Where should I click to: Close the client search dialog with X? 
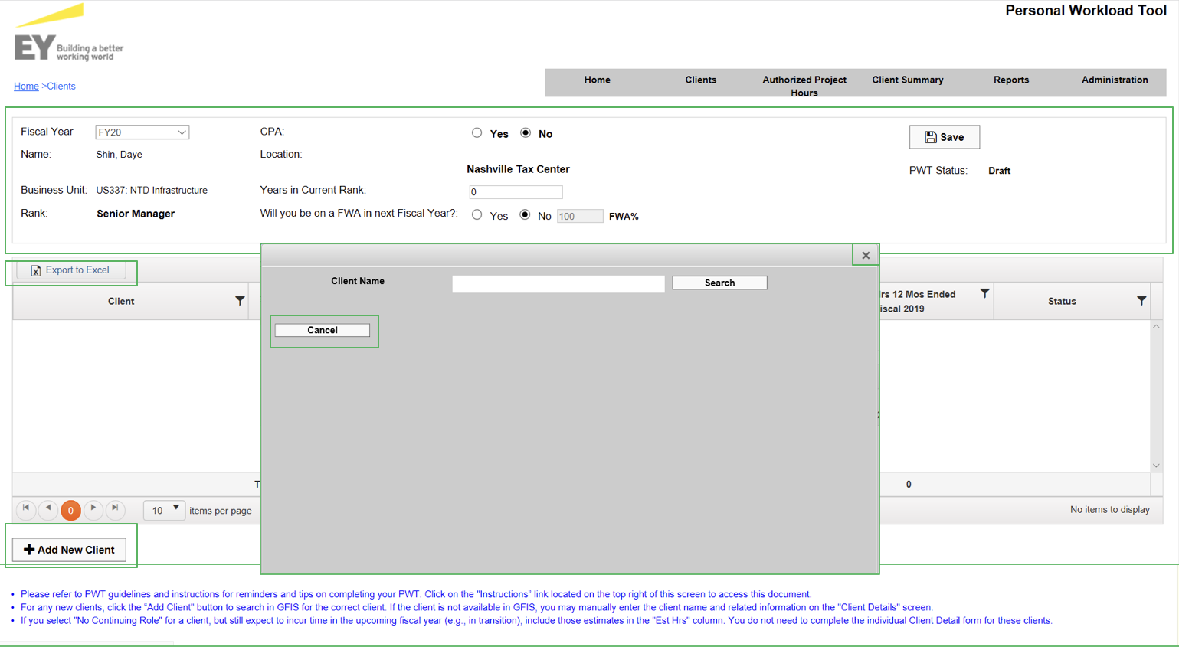866,255
